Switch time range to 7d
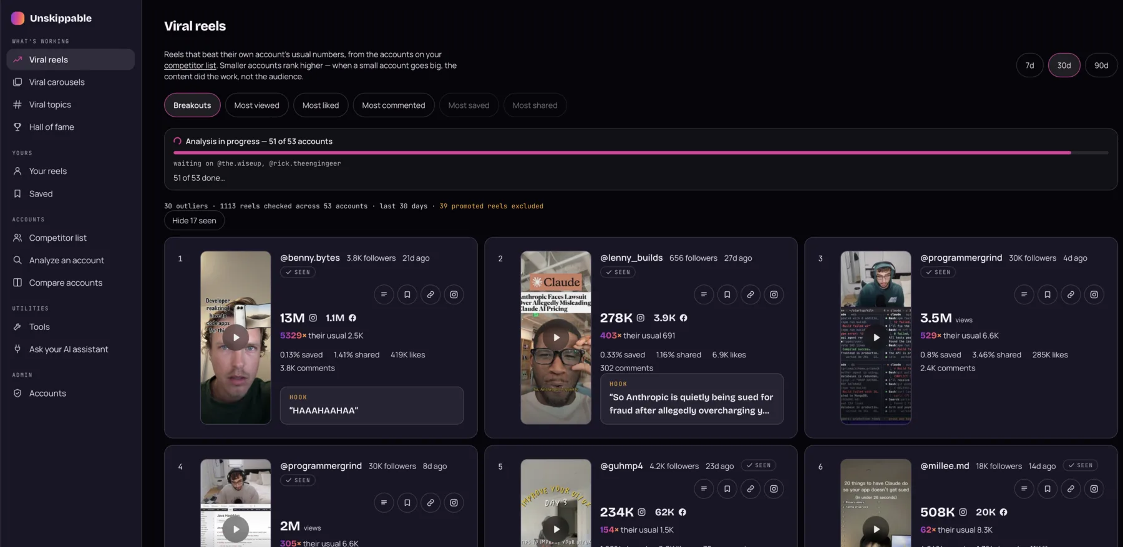The width and height of the screenshot is (1123, 547). tap(1030, 65)
